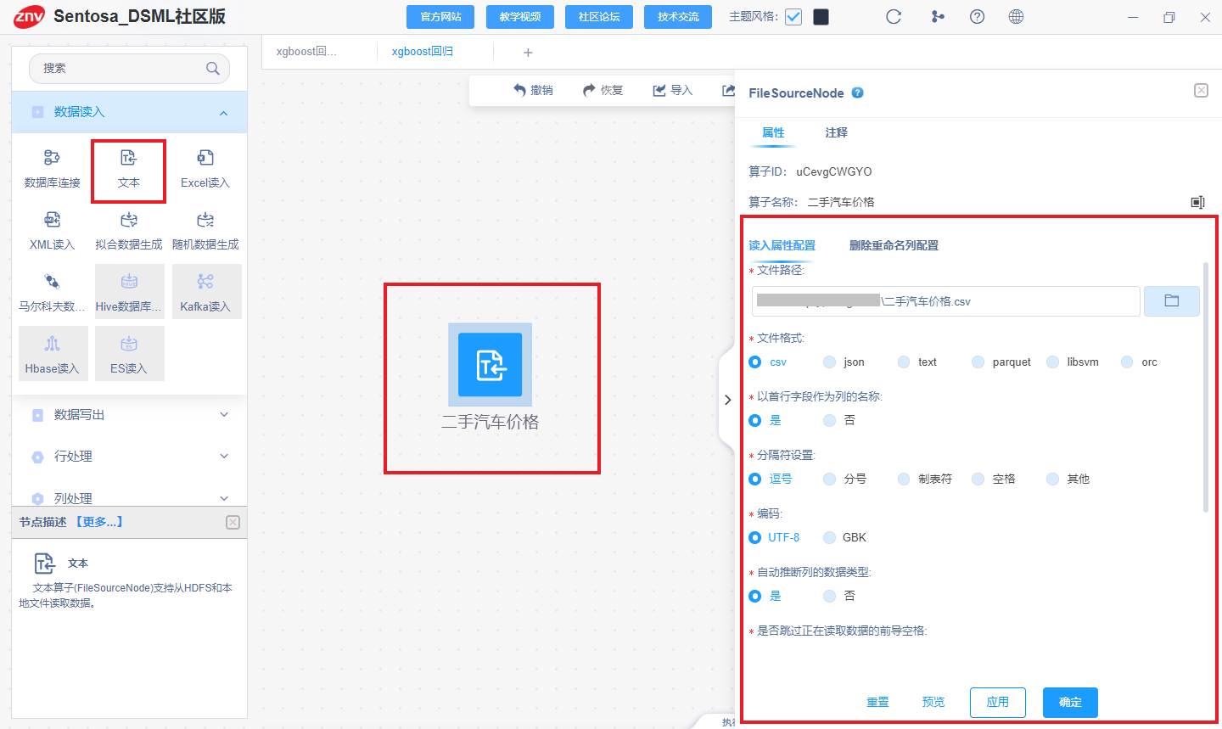Browse file path with folder button
Viewport: 1222px width, 729px height.
point(1172,301)
